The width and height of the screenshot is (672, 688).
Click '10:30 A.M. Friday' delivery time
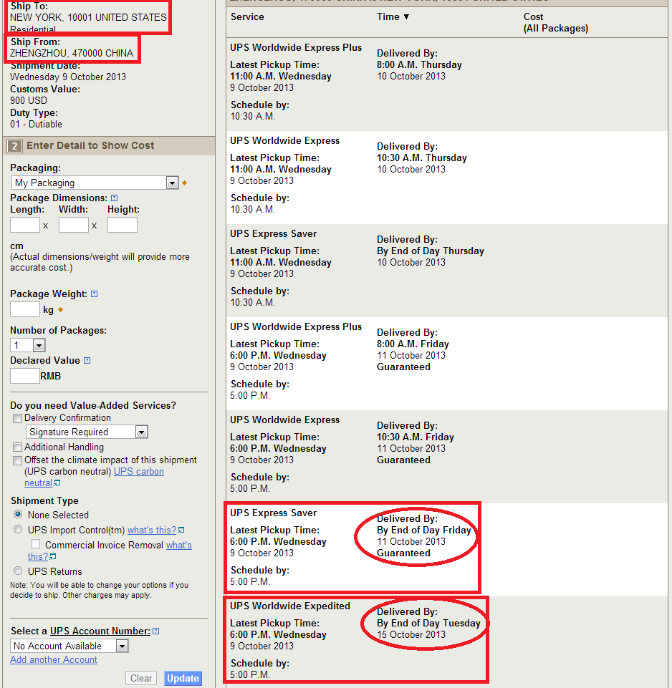(415, 437)
